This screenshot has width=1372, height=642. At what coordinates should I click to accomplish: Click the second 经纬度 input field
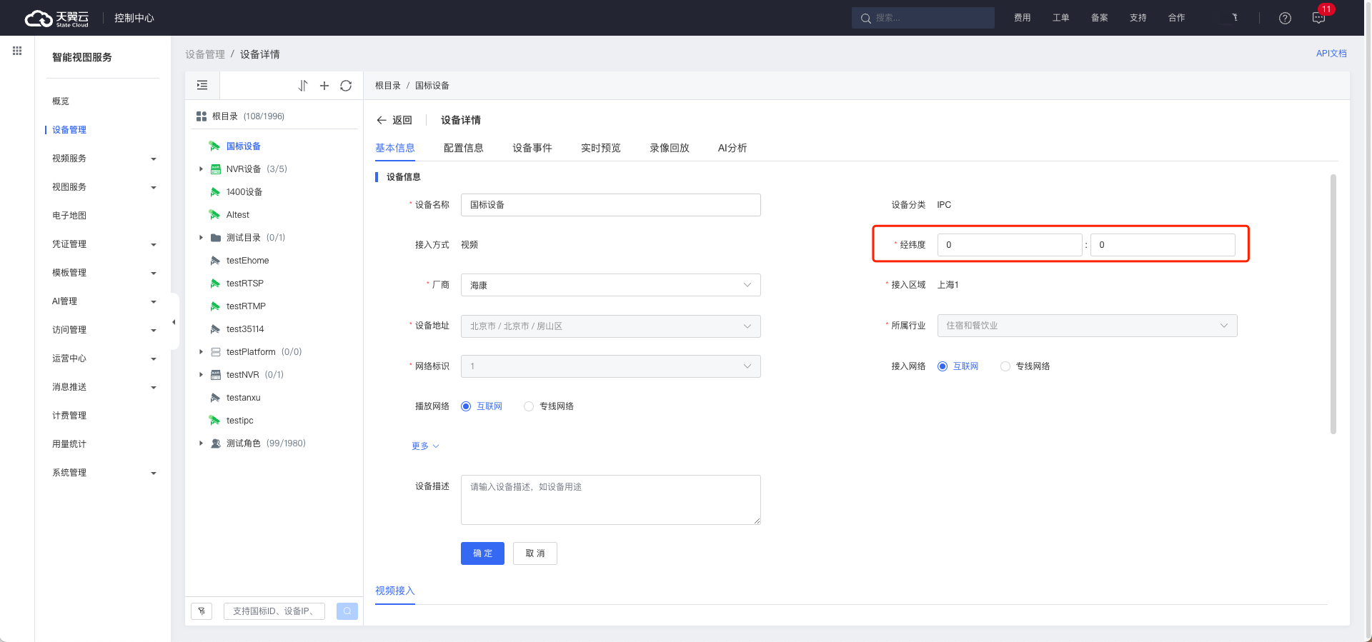(x=1163, y=245)
